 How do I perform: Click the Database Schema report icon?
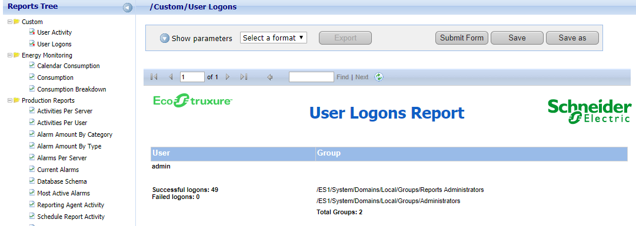[32, 181]
